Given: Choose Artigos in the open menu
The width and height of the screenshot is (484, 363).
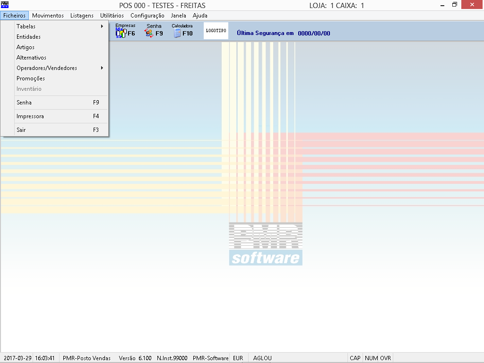Looking at the screenshot, I should pos(26,47).
